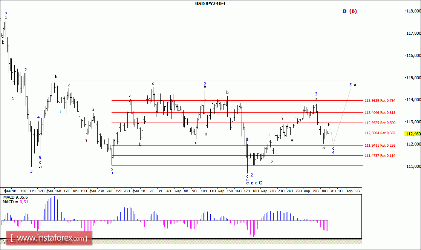The image size is (421, 250).
Task: Select the 112,5004 Ret 0,382 retracement label
Action: pos(380,133)
